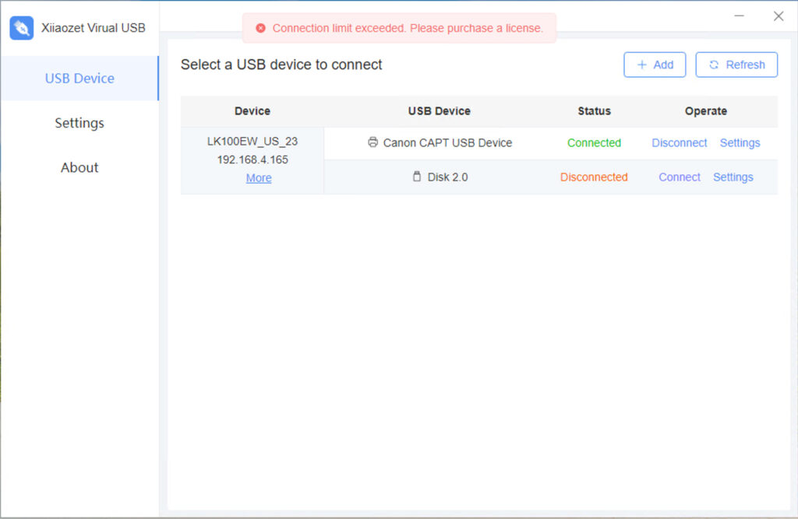Click the disk icon beside Disk 2.0
Viewport: 798px width, 519px height.
[417, 177]
